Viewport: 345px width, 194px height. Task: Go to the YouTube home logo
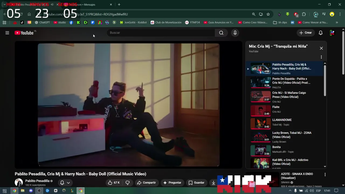coord(24,33)
